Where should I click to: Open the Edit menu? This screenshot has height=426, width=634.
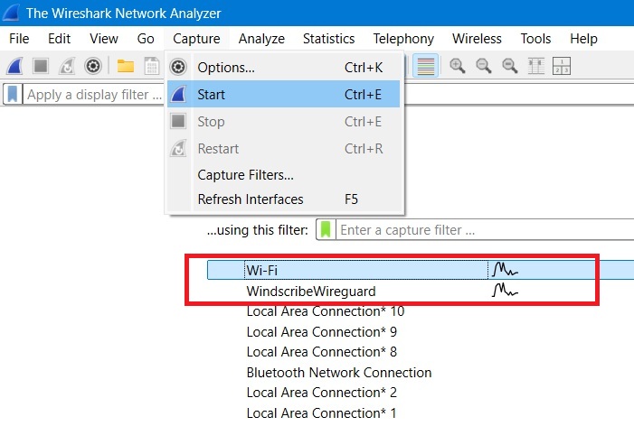pos(59,39)
